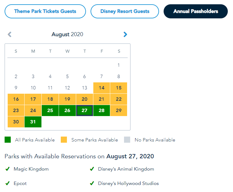Click checkmark next to Disney's Hollywood Studios
Image resolution: width=233 pixels, height=192 pixels.
coord(91,183)
